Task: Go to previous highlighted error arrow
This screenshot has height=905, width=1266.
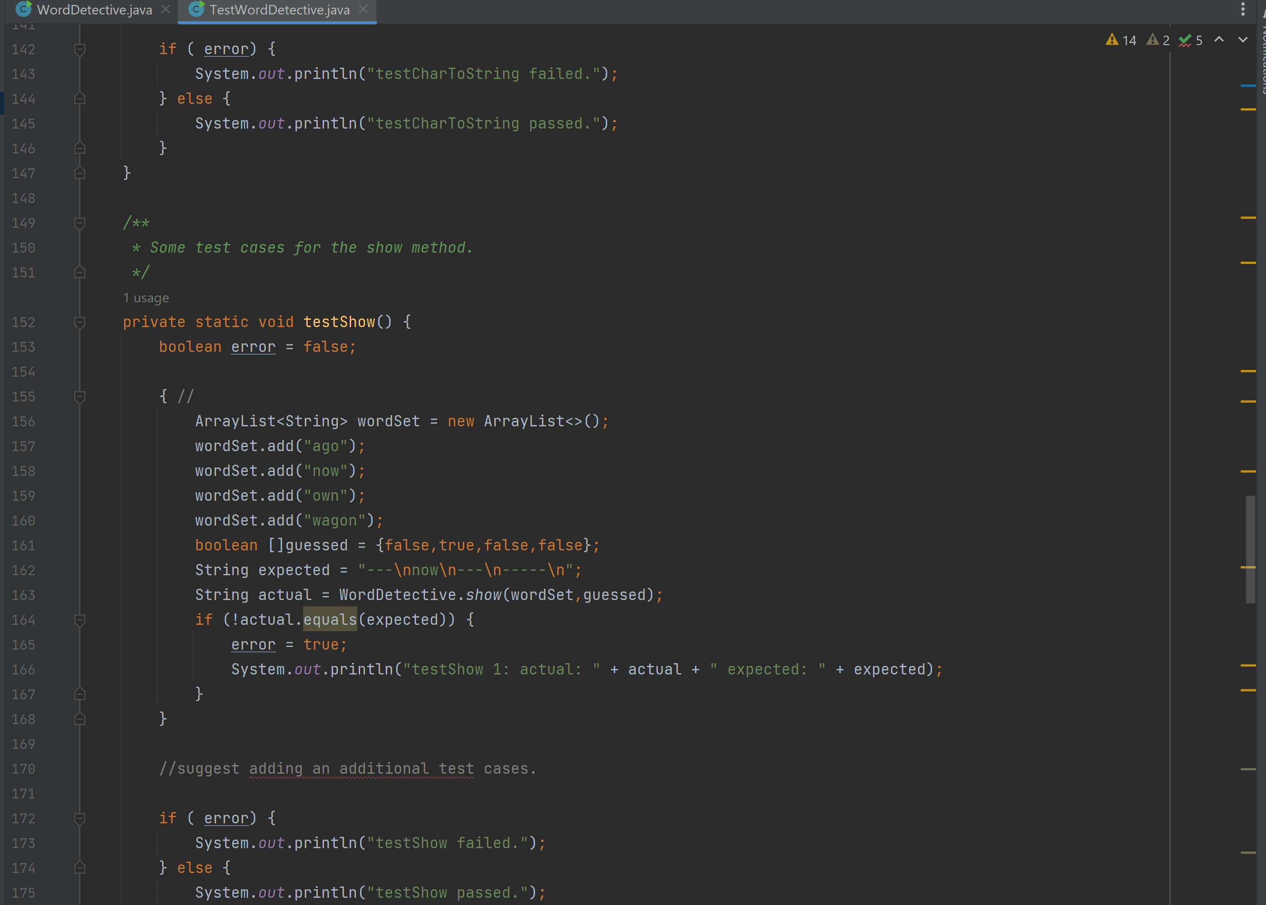Action: pos(1219,40)
